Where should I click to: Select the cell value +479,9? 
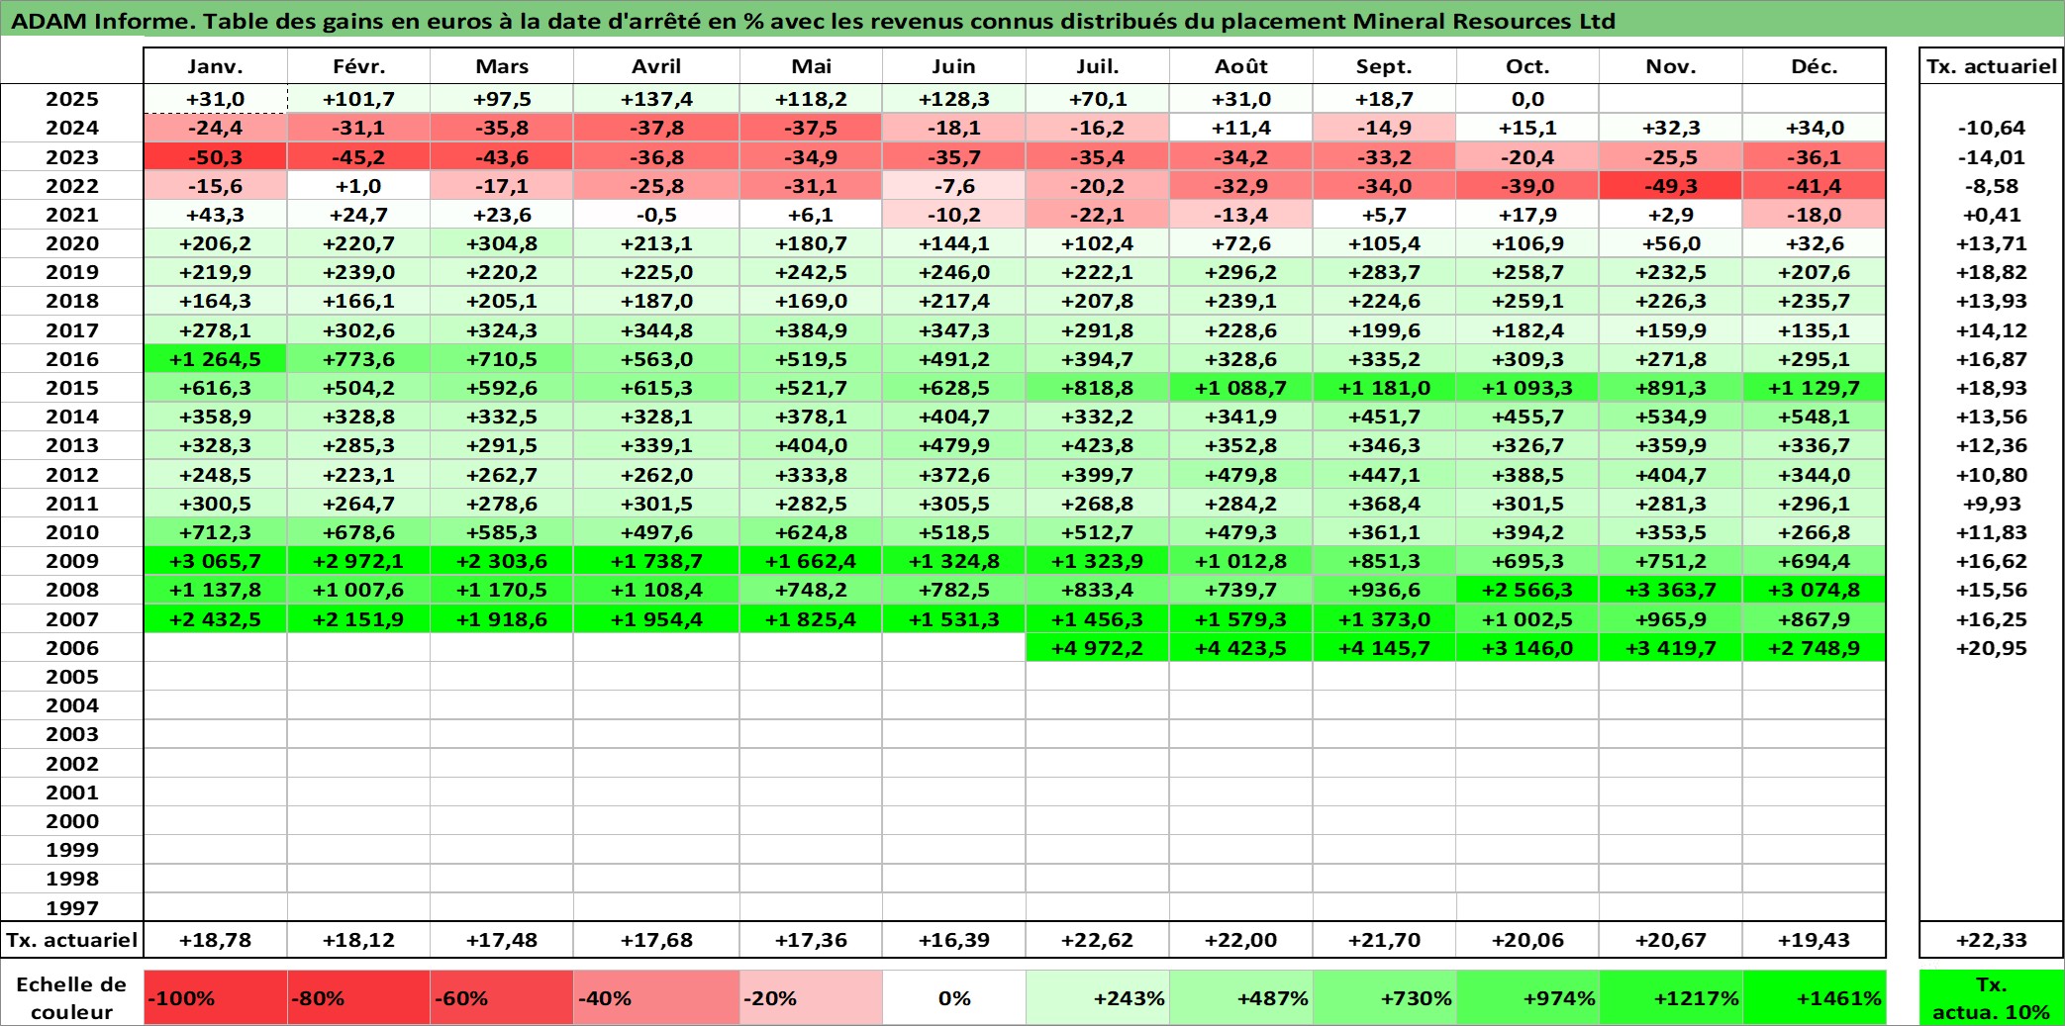point(954,445)
